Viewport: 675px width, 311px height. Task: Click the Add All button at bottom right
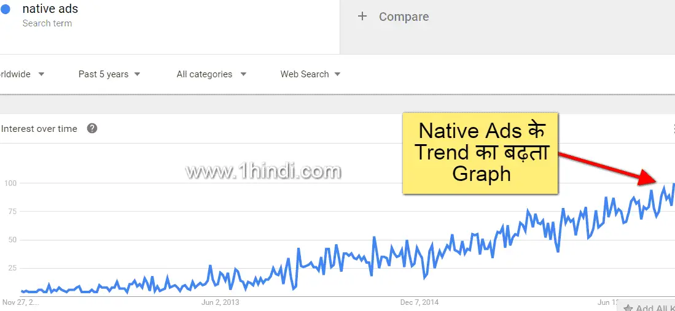647,306
